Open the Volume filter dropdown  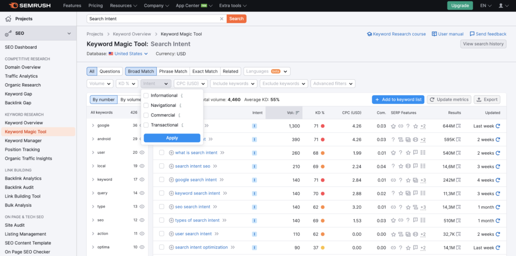[100, 84]
